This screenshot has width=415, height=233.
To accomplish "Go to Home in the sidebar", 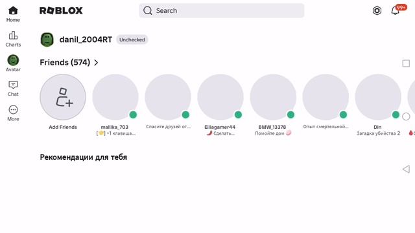I will pyautogui.click(x=13, y=14).
